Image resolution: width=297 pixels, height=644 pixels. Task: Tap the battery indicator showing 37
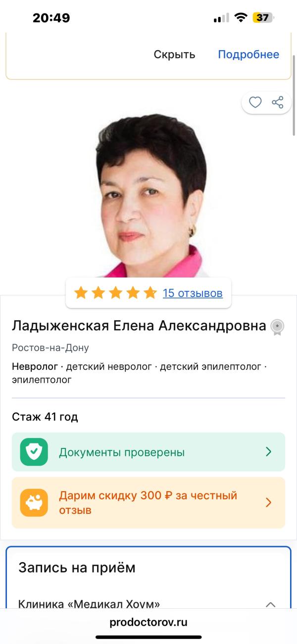(x=263, y=18)
